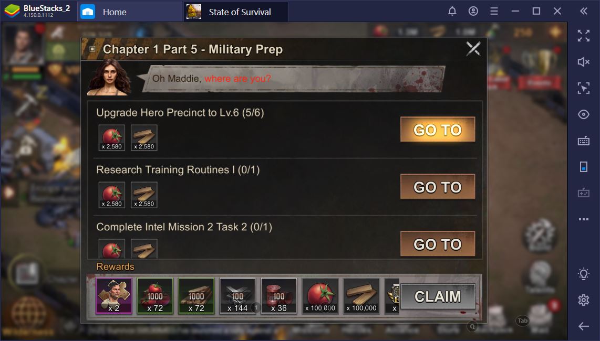Click the metal x144 reward icon
Image resolution: width=600 pixels, height=341 pixels.
point(237,296)
